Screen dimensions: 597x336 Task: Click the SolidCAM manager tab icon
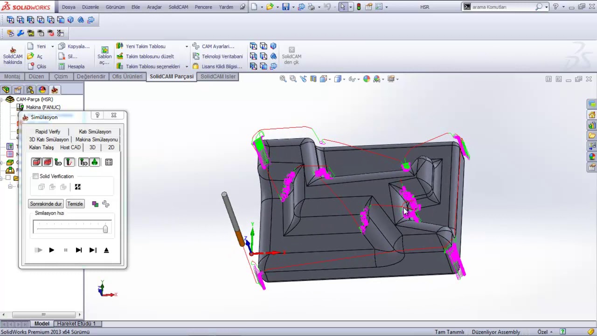click(55, 90)
